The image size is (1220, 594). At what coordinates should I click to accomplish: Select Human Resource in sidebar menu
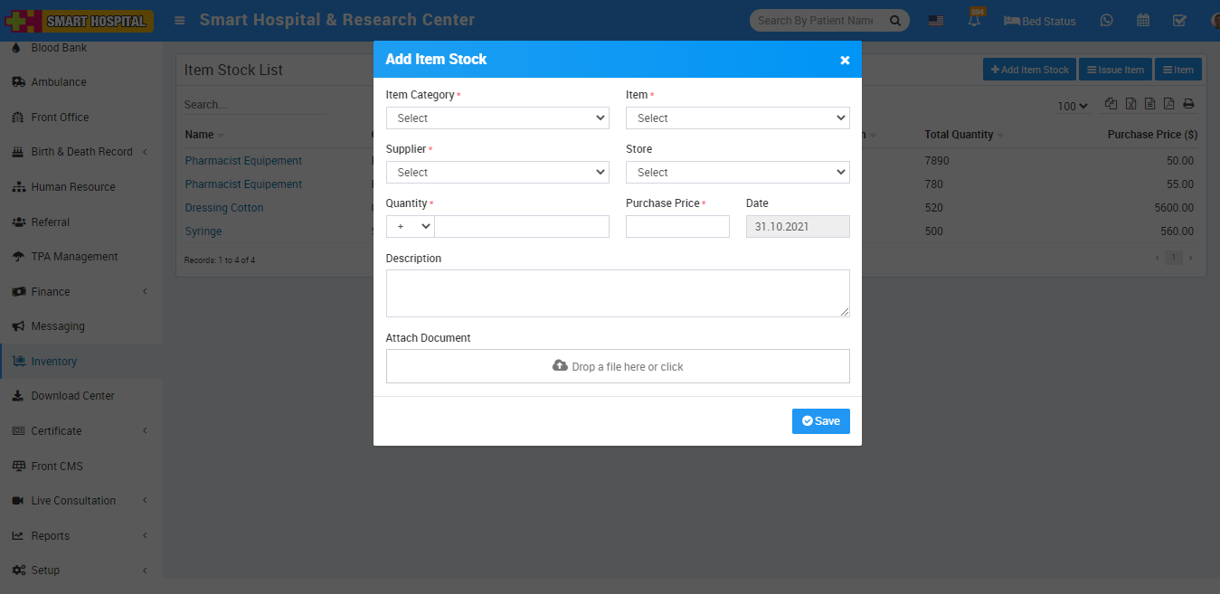pyautogui.click(x=73, y=187)
